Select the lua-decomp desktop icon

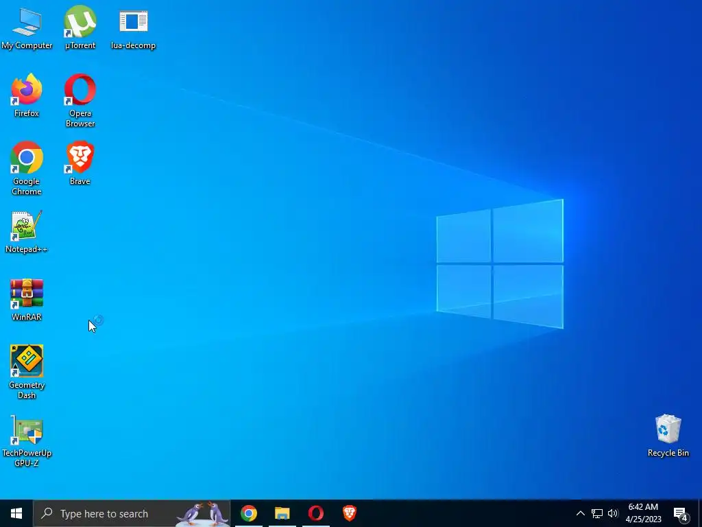134,27
